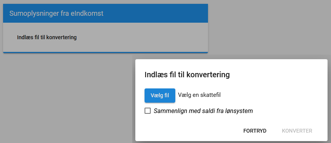
Task: Click the file name field beside Vælg fil
Action: [199, 95]
